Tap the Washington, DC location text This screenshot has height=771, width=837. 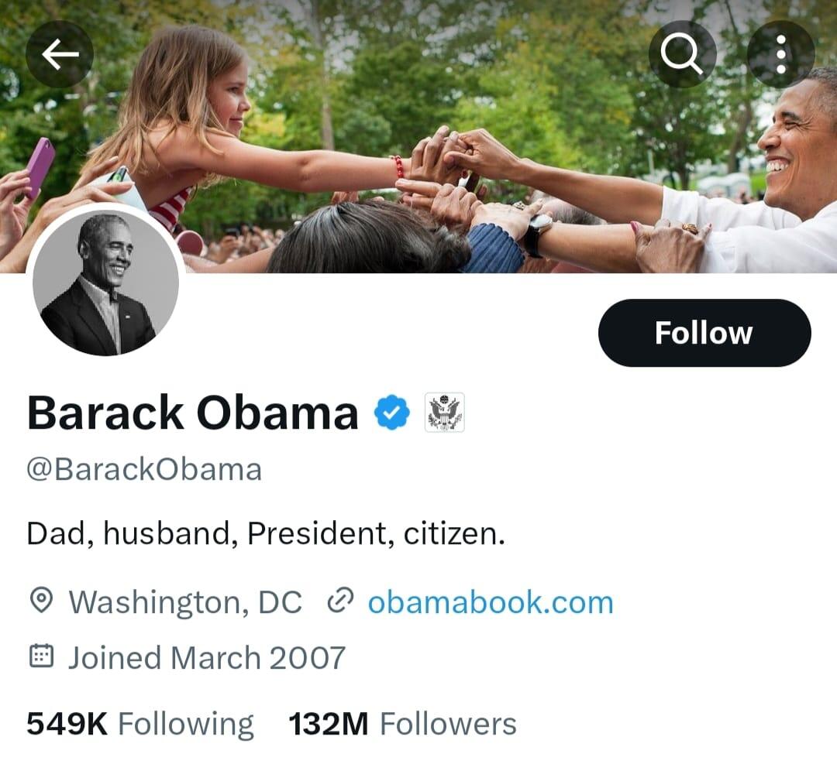(185, 602)
